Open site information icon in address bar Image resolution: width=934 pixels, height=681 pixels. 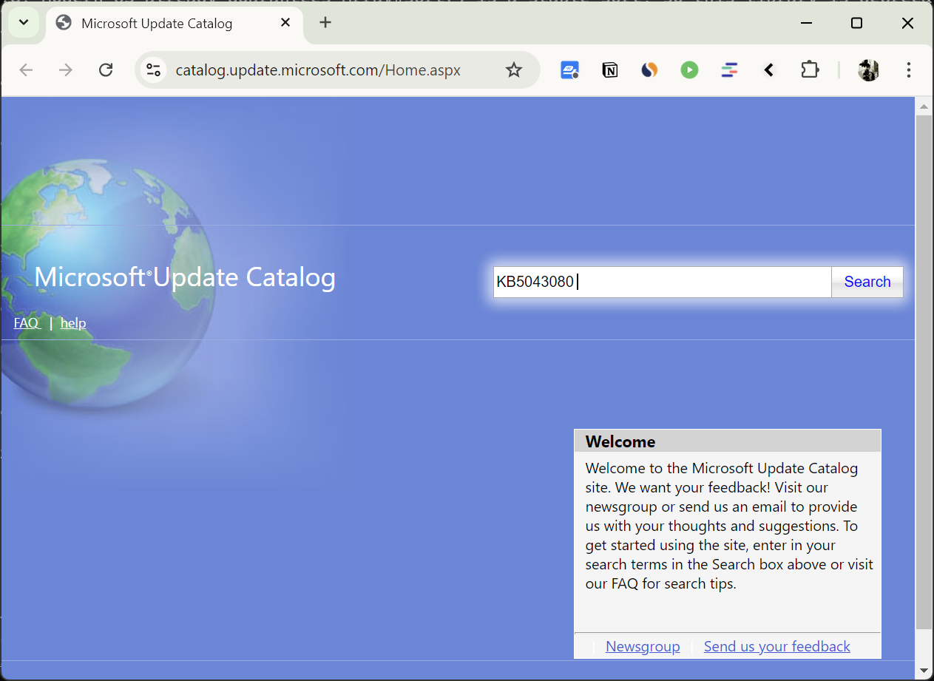(x=153, y=70)
